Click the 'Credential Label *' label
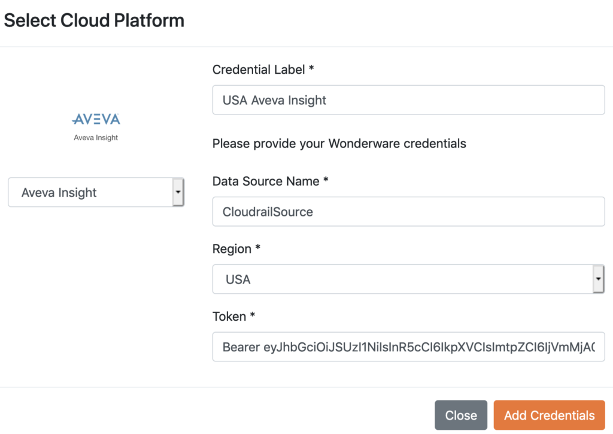The image size is (613, 434). [263, 70]
